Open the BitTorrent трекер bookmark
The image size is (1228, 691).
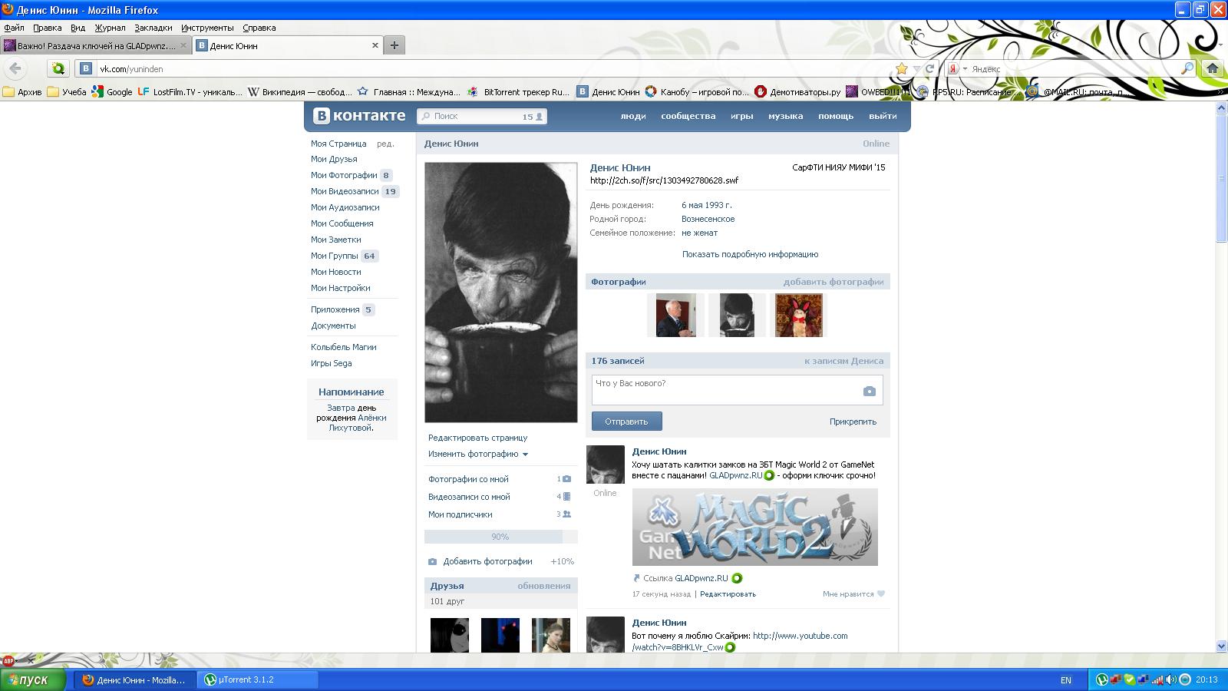(x=519, y=92)
